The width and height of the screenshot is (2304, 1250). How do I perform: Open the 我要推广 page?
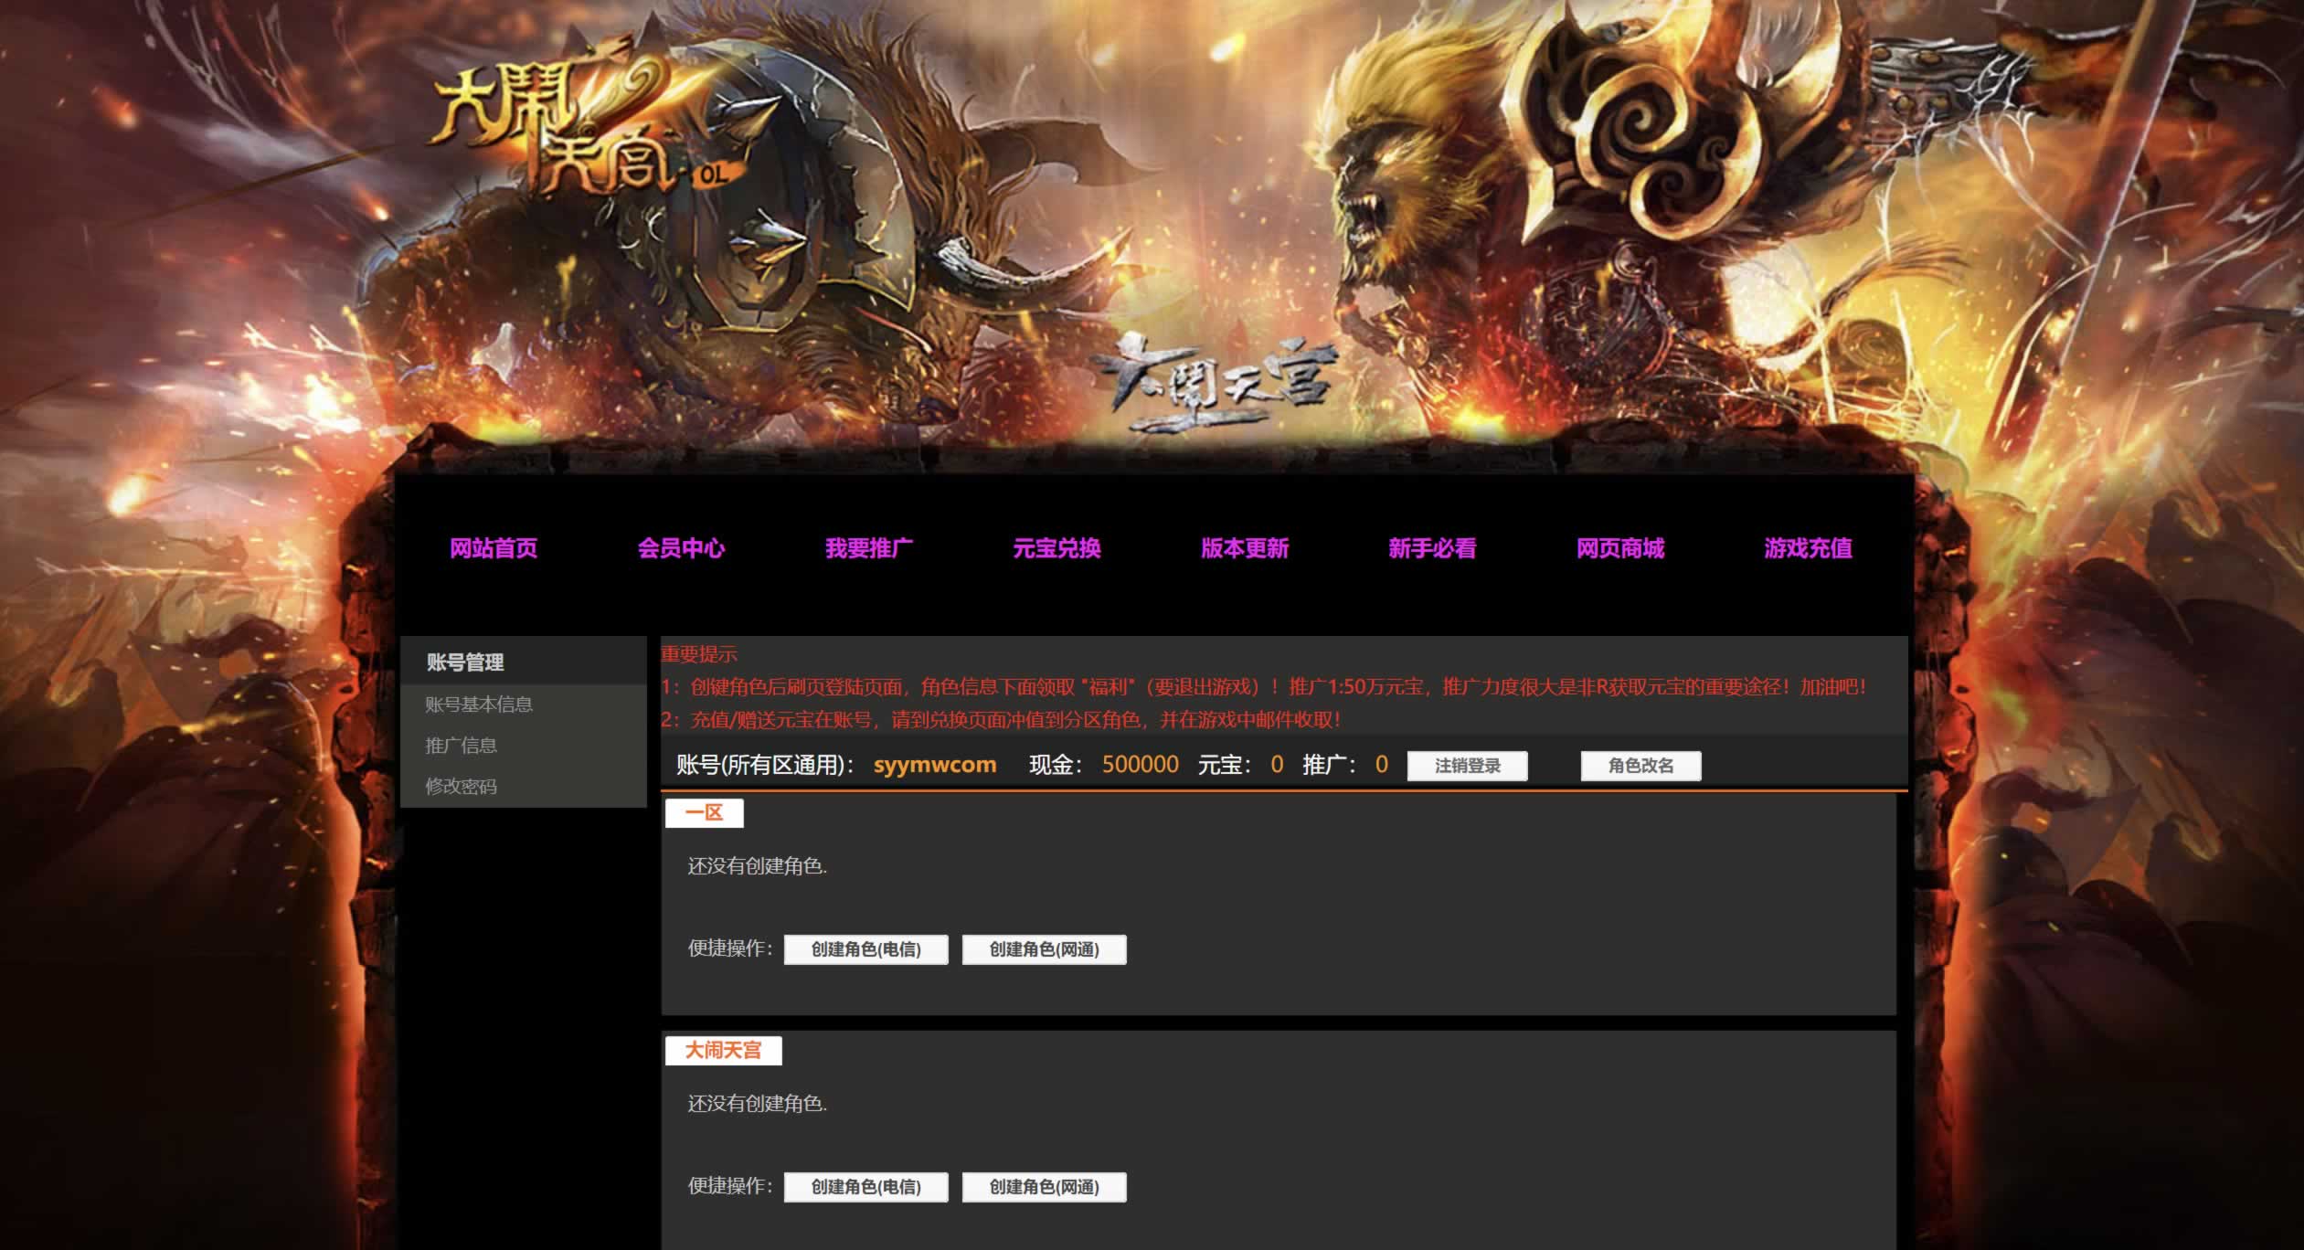pos(868,548)
